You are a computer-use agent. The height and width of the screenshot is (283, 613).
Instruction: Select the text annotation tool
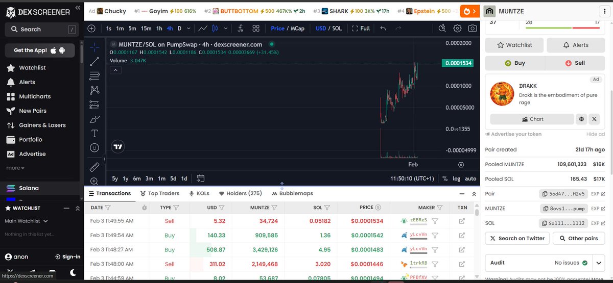[95, 134]
